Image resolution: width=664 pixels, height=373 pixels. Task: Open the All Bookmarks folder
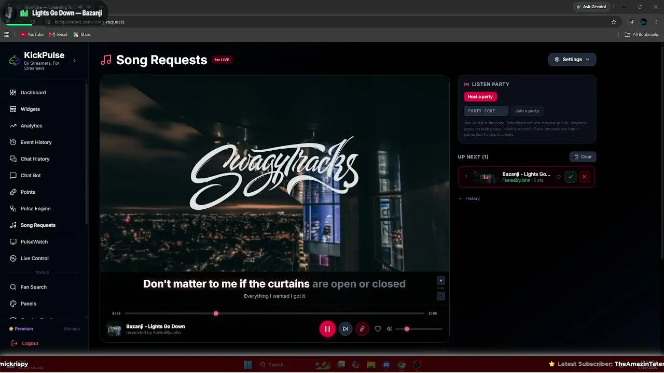pyautogui.click(x=642, y=35)
